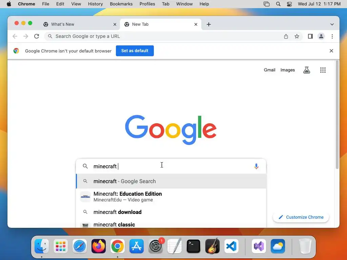Click Chrome icon in the Dock
The image size is (347, 260).
118,246
